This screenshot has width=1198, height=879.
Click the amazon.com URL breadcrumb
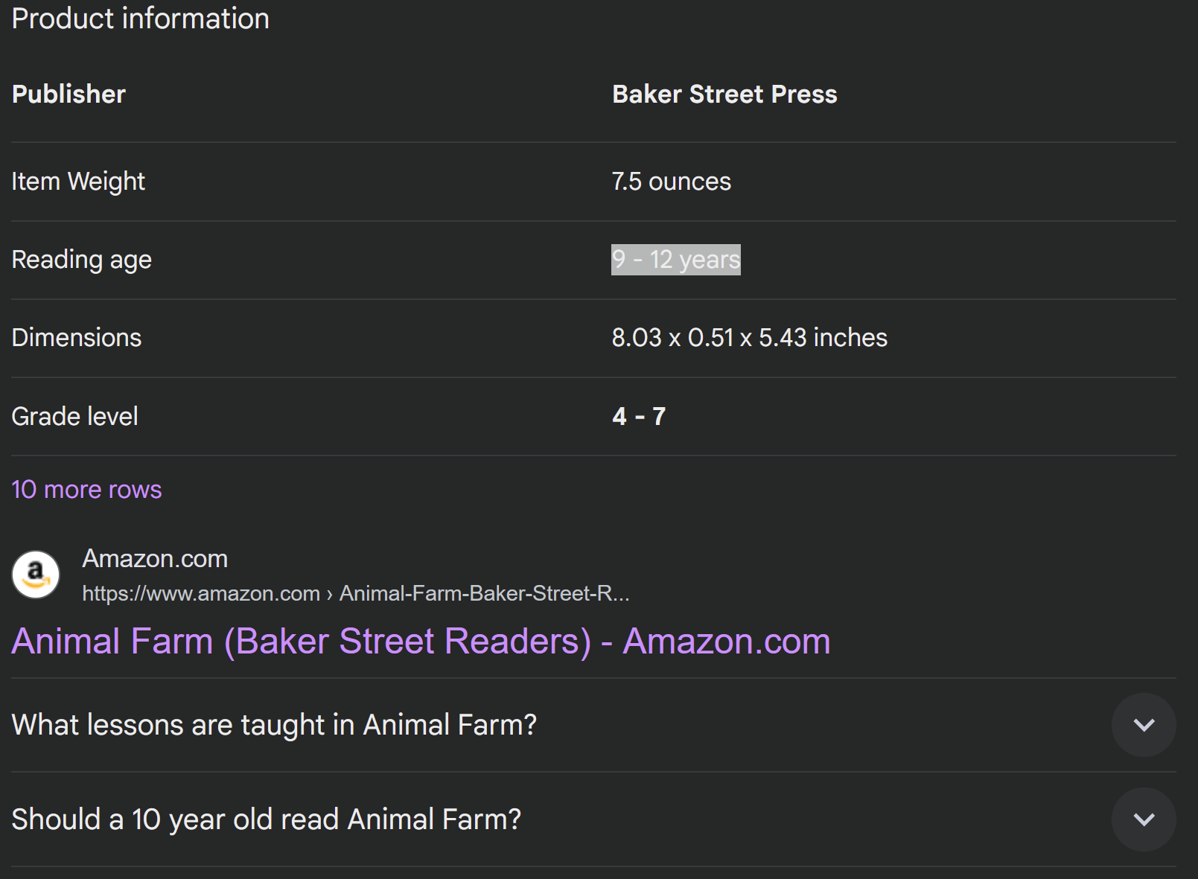click(x=356, y=593)
